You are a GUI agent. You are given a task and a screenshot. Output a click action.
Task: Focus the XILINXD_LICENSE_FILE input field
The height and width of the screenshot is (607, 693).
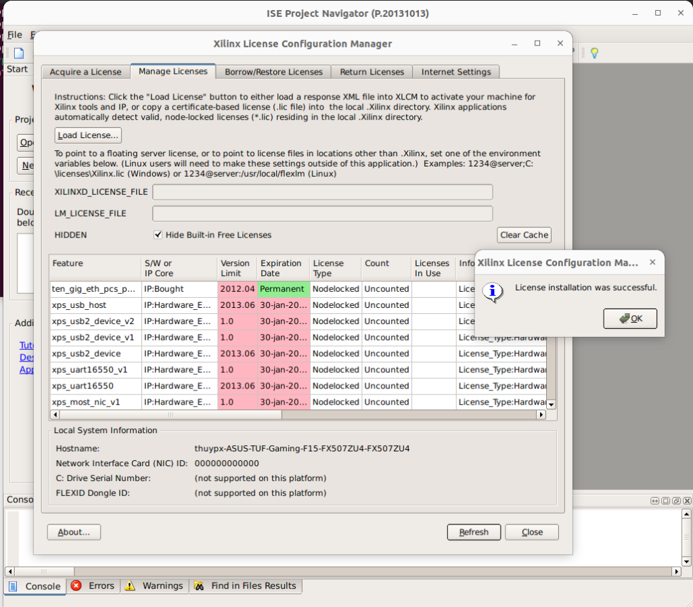tap(323, 192)
